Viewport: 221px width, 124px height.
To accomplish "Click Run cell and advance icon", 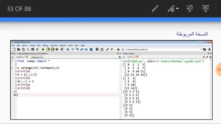I will [x=53, y=49].
